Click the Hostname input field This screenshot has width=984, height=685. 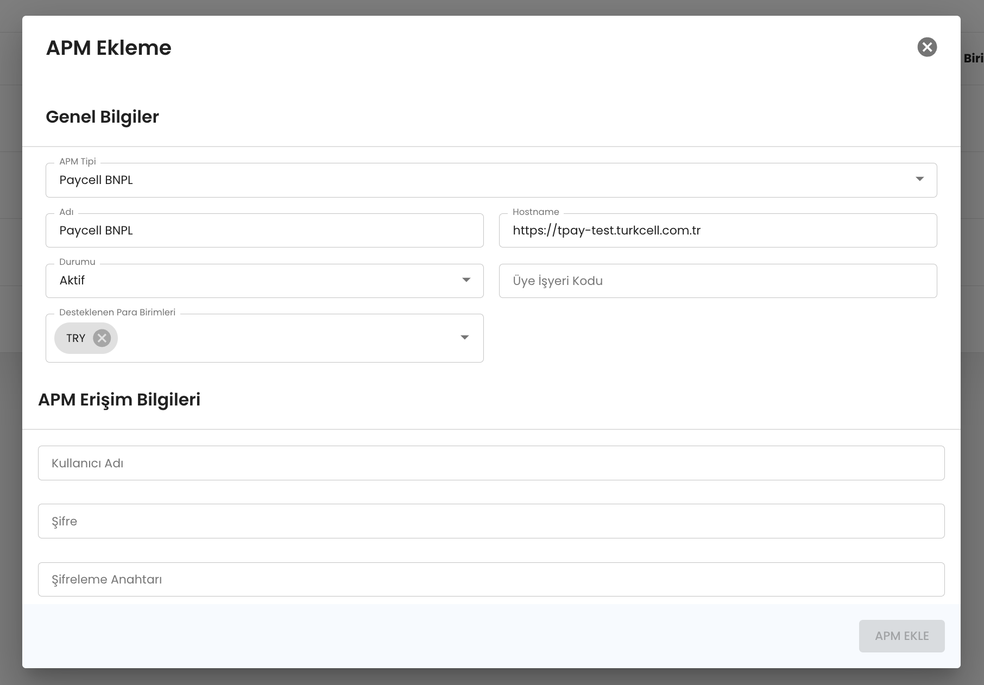tap(718, 231)
